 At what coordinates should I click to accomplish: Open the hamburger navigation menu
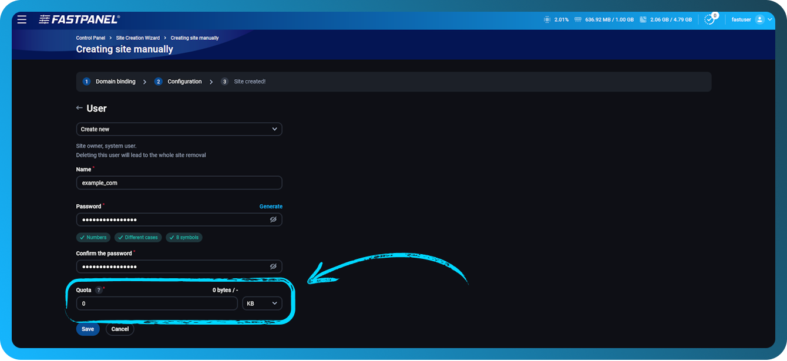pyautogui.click(x=22, y=19)
